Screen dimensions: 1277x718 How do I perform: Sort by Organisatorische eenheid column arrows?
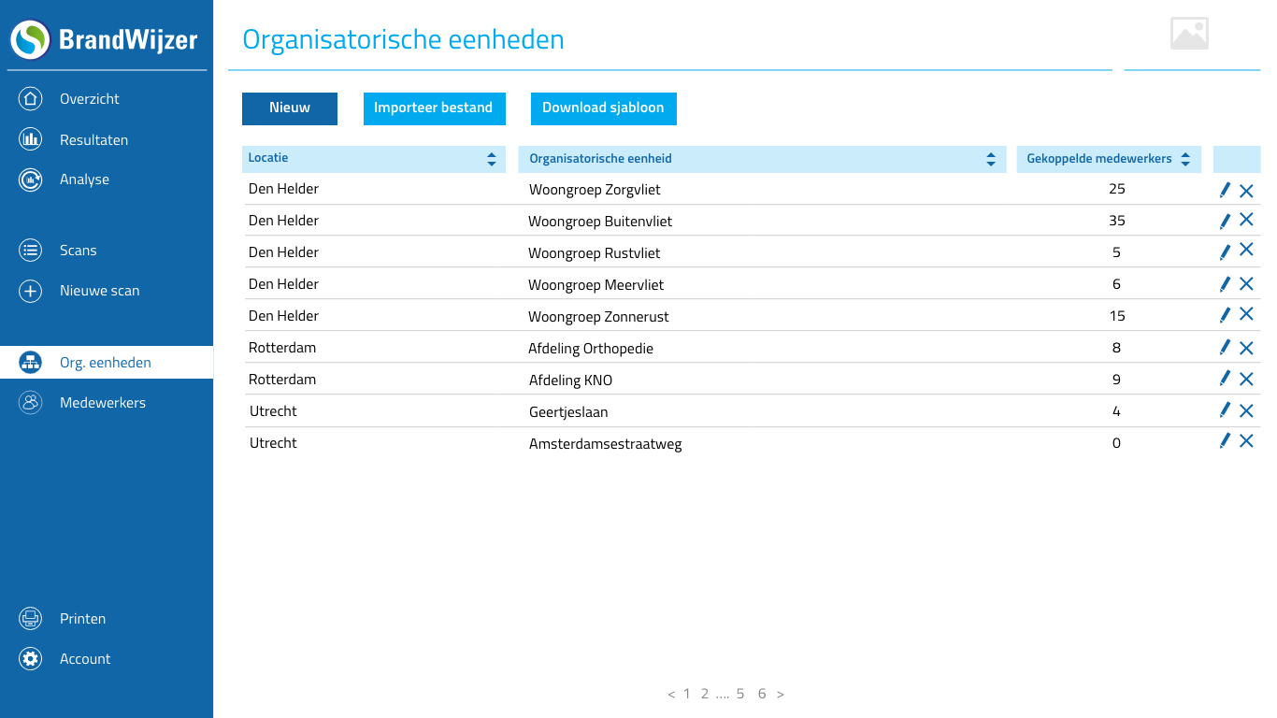pos(991,160)
